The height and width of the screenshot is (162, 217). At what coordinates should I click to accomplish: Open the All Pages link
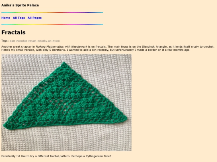pos(35,18)
